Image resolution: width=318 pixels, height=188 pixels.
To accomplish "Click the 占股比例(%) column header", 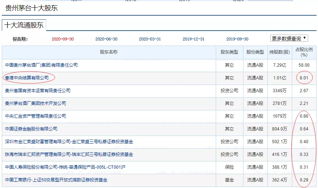I will click(304, 52).
